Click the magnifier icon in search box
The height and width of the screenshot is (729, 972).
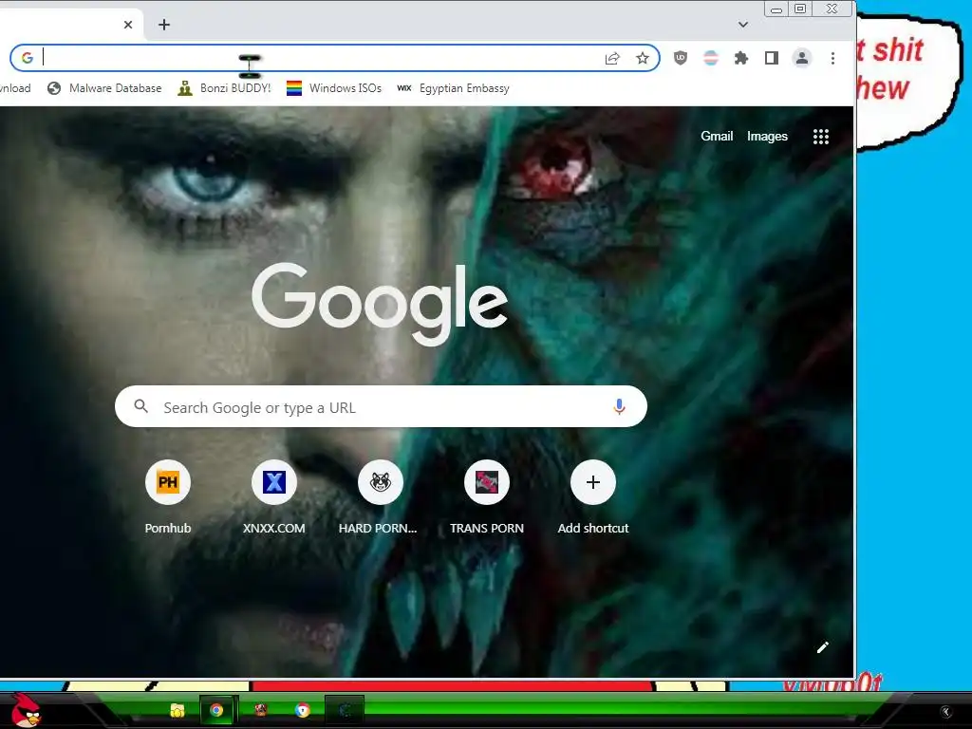141,406
